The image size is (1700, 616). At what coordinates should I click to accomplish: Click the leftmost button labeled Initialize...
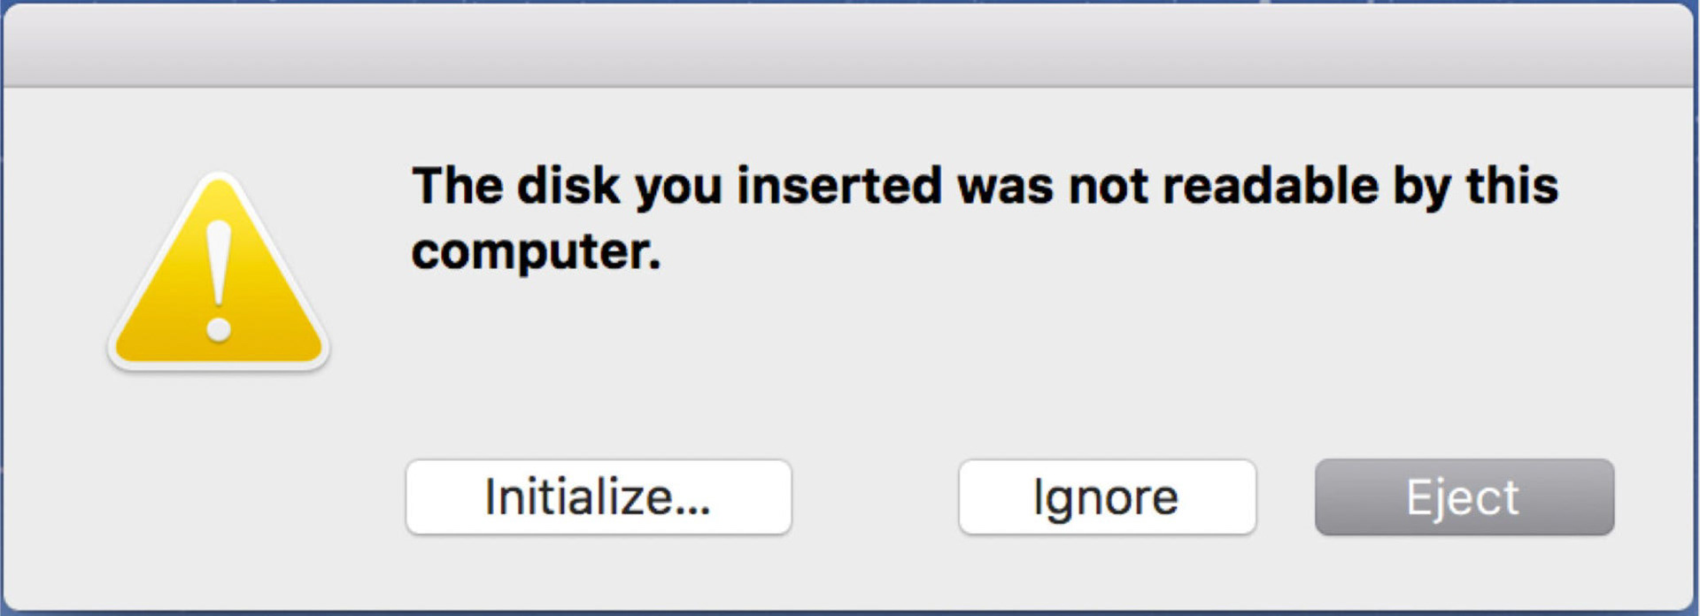(x=598, y=497)
